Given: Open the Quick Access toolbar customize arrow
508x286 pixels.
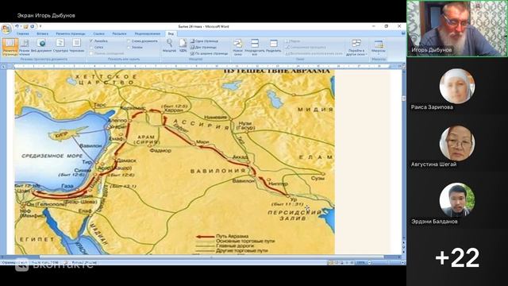Looking at the screenshot, I should tap(40, 26).
